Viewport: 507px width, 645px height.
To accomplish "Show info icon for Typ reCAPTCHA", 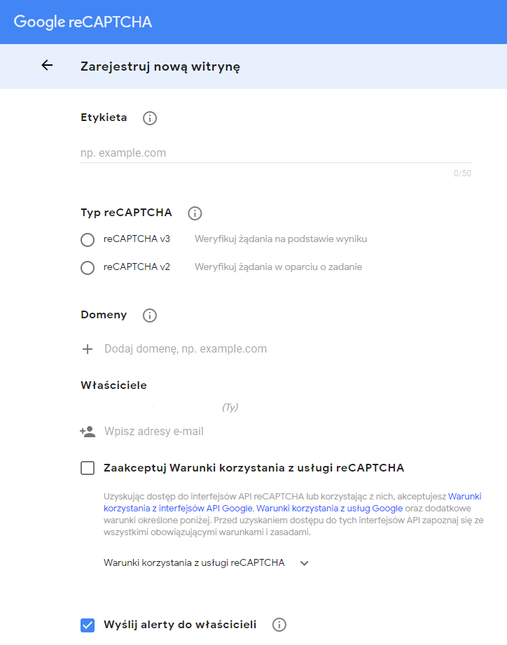I will (195, 213).
